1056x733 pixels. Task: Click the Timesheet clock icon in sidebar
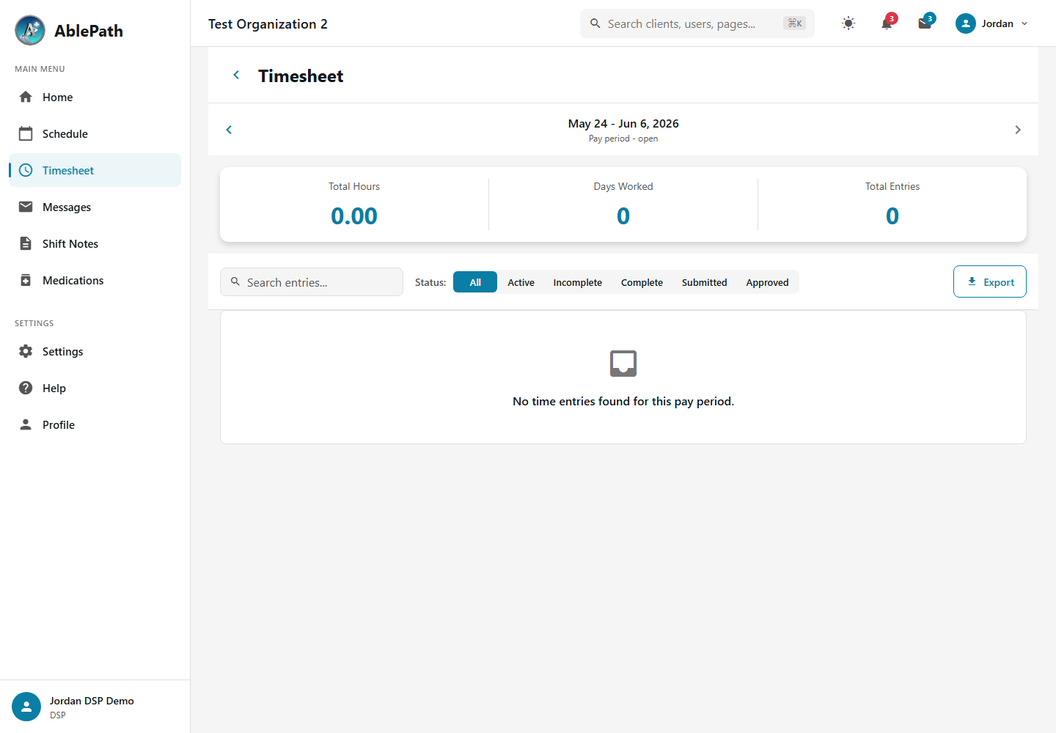pos(26,170)
